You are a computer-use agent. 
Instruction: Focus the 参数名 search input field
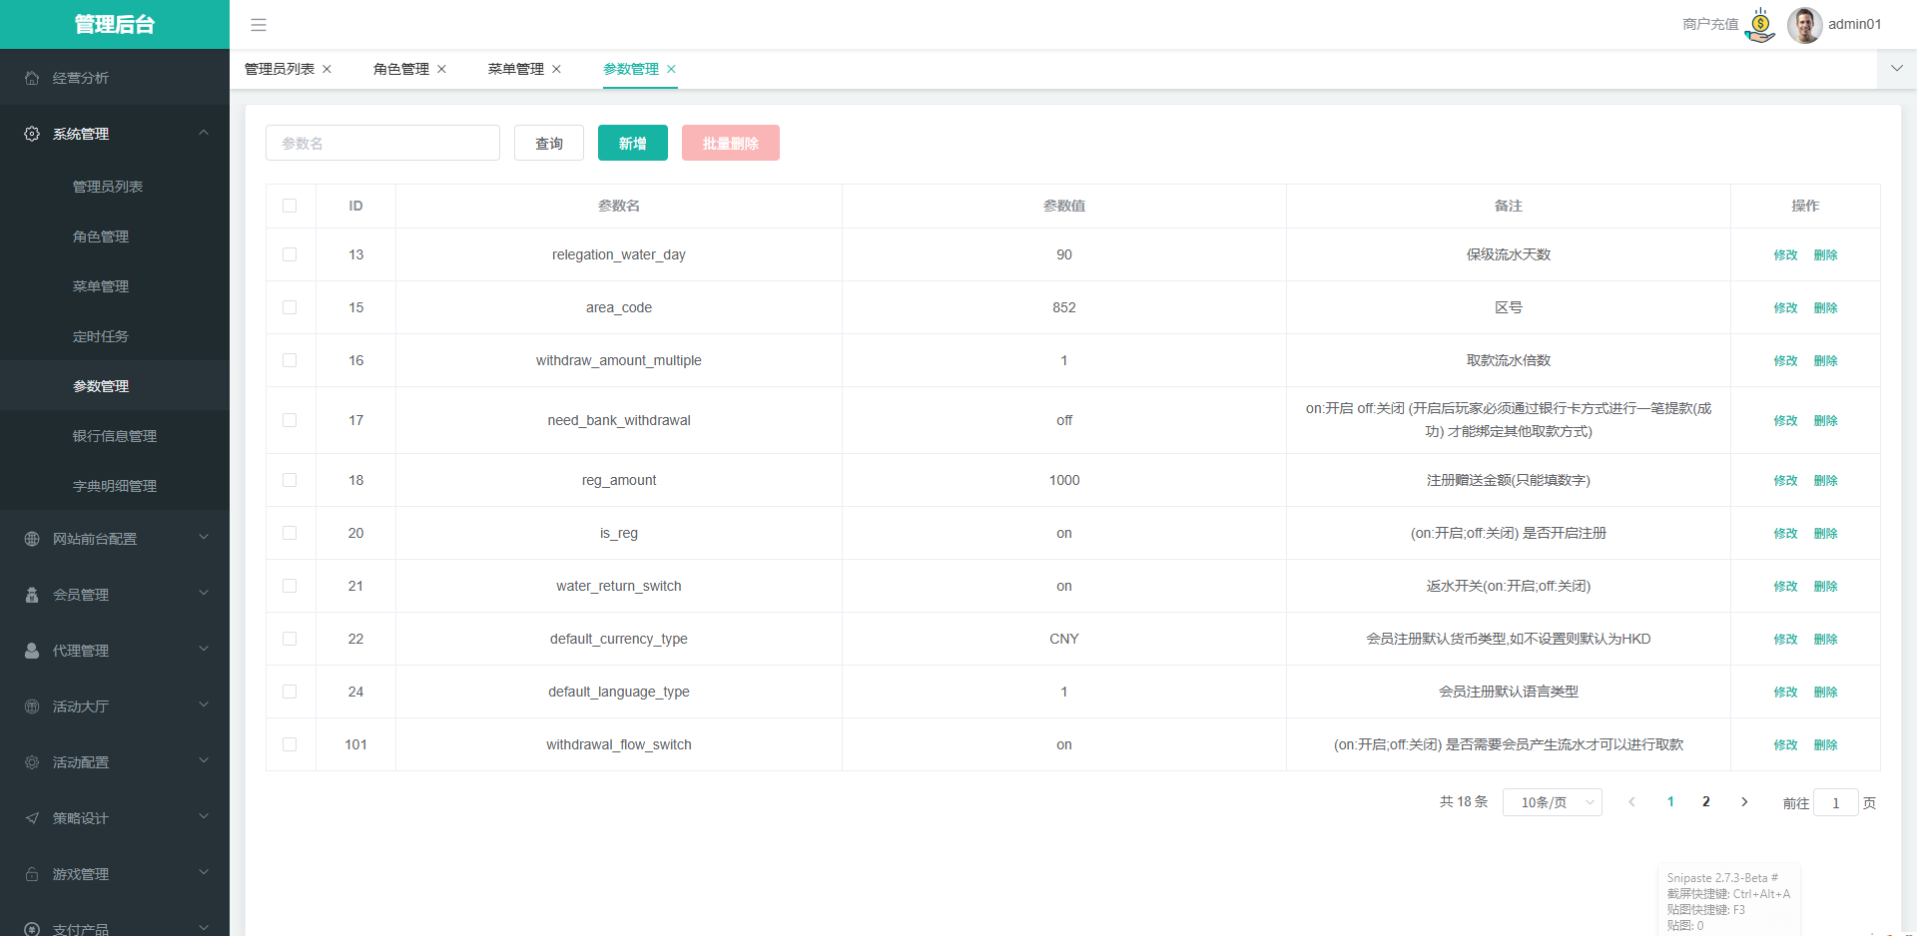[x=382, y=143]
